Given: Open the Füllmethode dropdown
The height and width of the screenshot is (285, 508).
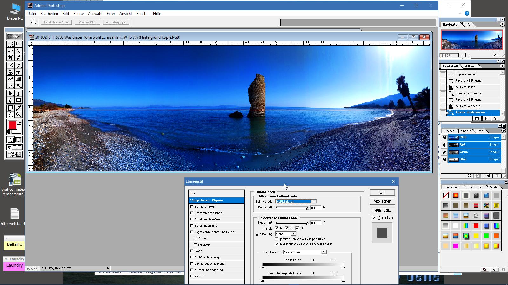Looking at the screenshot, I should click(314, 201).
